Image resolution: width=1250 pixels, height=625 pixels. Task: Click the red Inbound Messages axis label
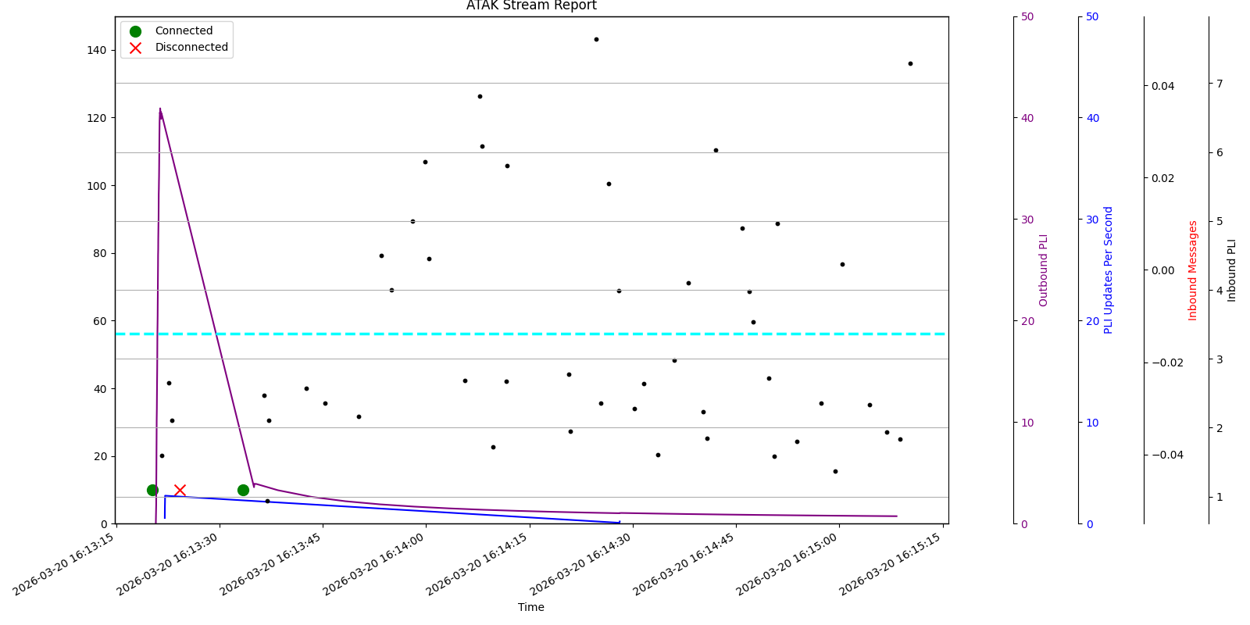pos(1193,270)
